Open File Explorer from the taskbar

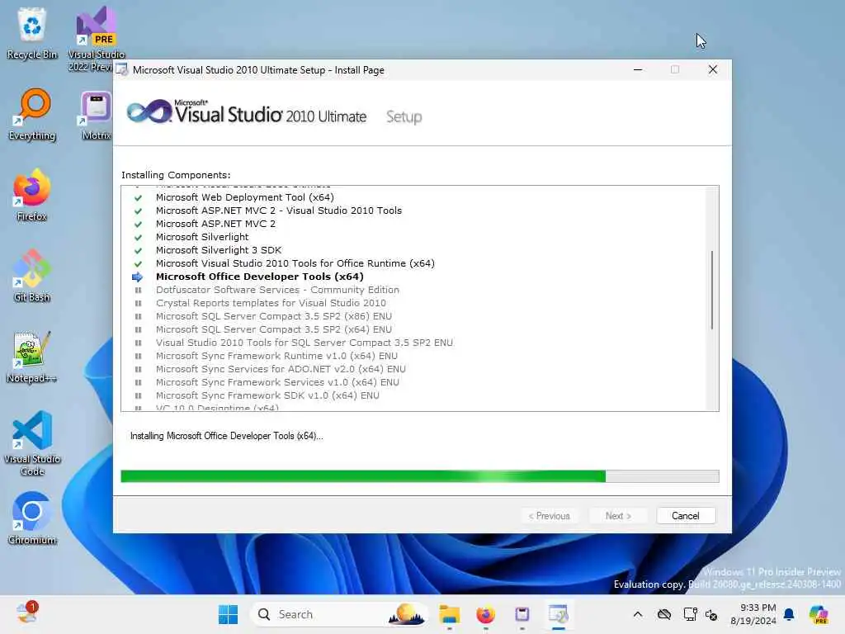pos(449,614)
